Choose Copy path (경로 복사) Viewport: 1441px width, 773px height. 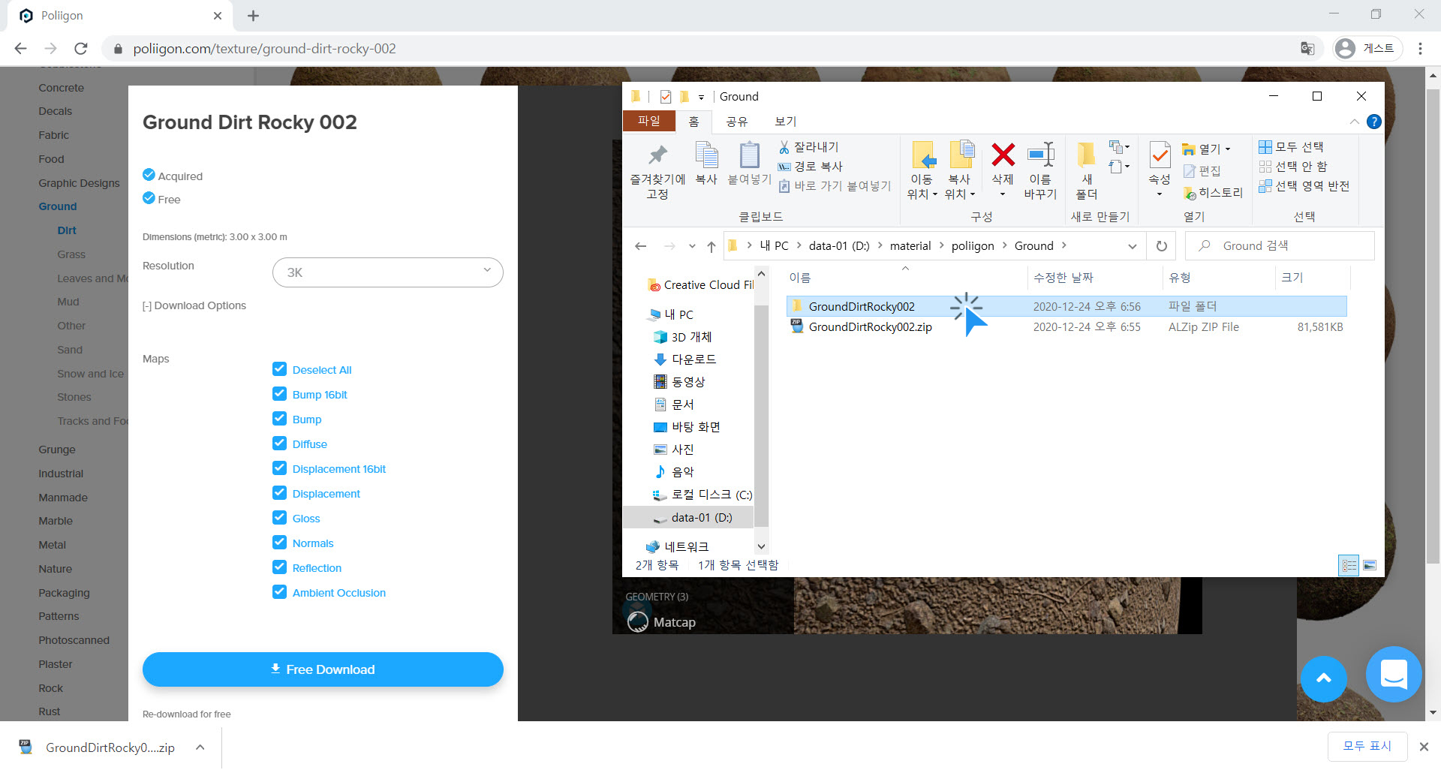[811, 167]
